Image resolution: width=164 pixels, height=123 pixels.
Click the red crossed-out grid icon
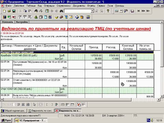[79, 105]
